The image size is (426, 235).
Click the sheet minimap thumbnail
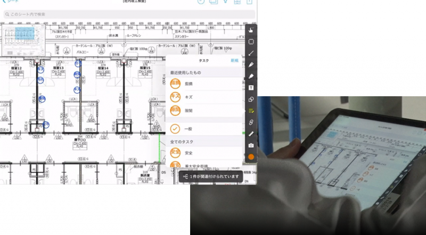point(23,40)
